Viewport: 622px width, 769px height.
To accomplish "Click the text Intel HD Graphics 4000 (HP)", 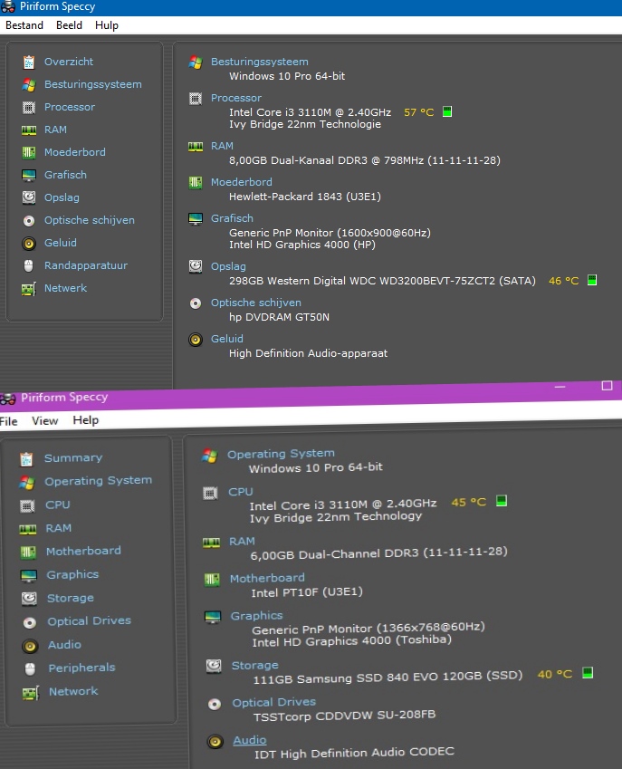I will coord(301,245).
